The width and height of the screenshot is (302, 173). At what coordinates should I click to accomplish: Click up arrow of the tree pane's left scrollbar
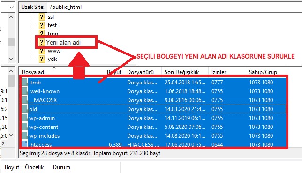pos(11,17)
